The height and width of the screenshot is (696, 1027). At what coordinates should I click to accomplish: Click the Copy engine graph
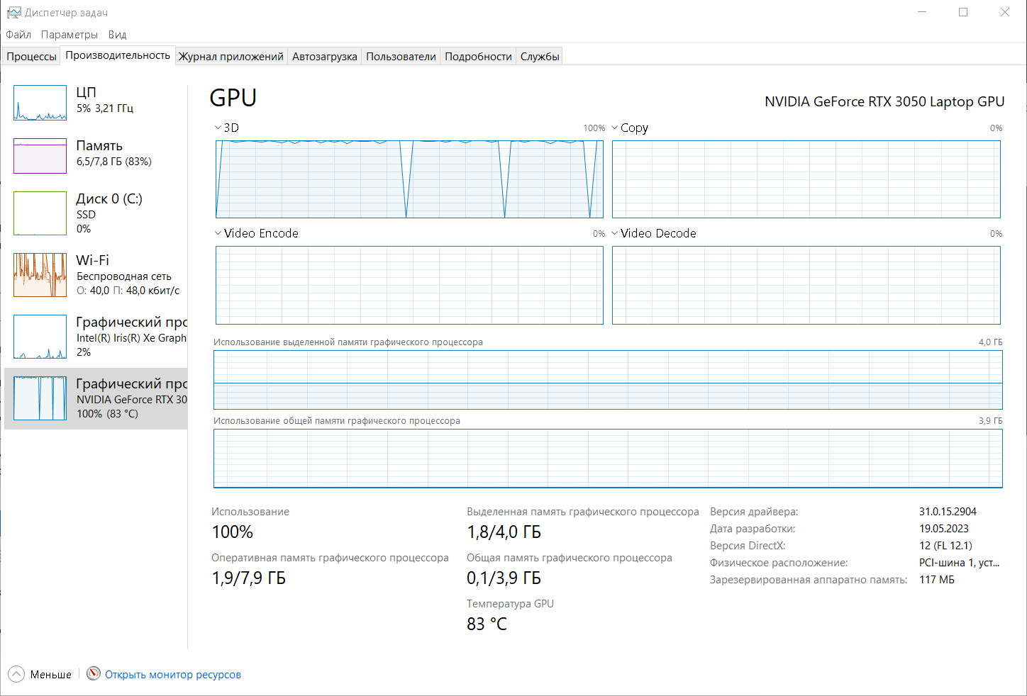click(x=806, y=179)
